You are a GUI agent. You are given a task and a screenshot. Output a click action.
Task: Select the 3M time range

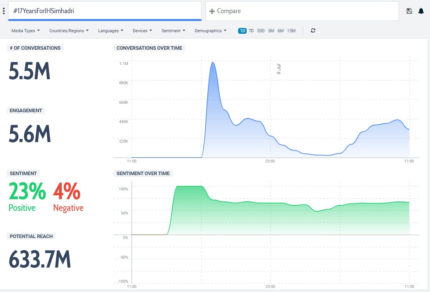271,31
